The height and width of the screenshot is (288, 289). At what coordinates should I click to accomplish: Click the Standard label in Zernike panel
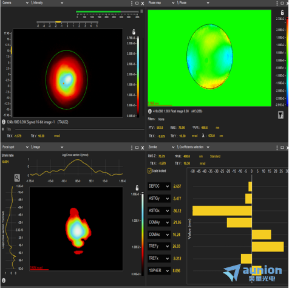(x=215, y=156)
